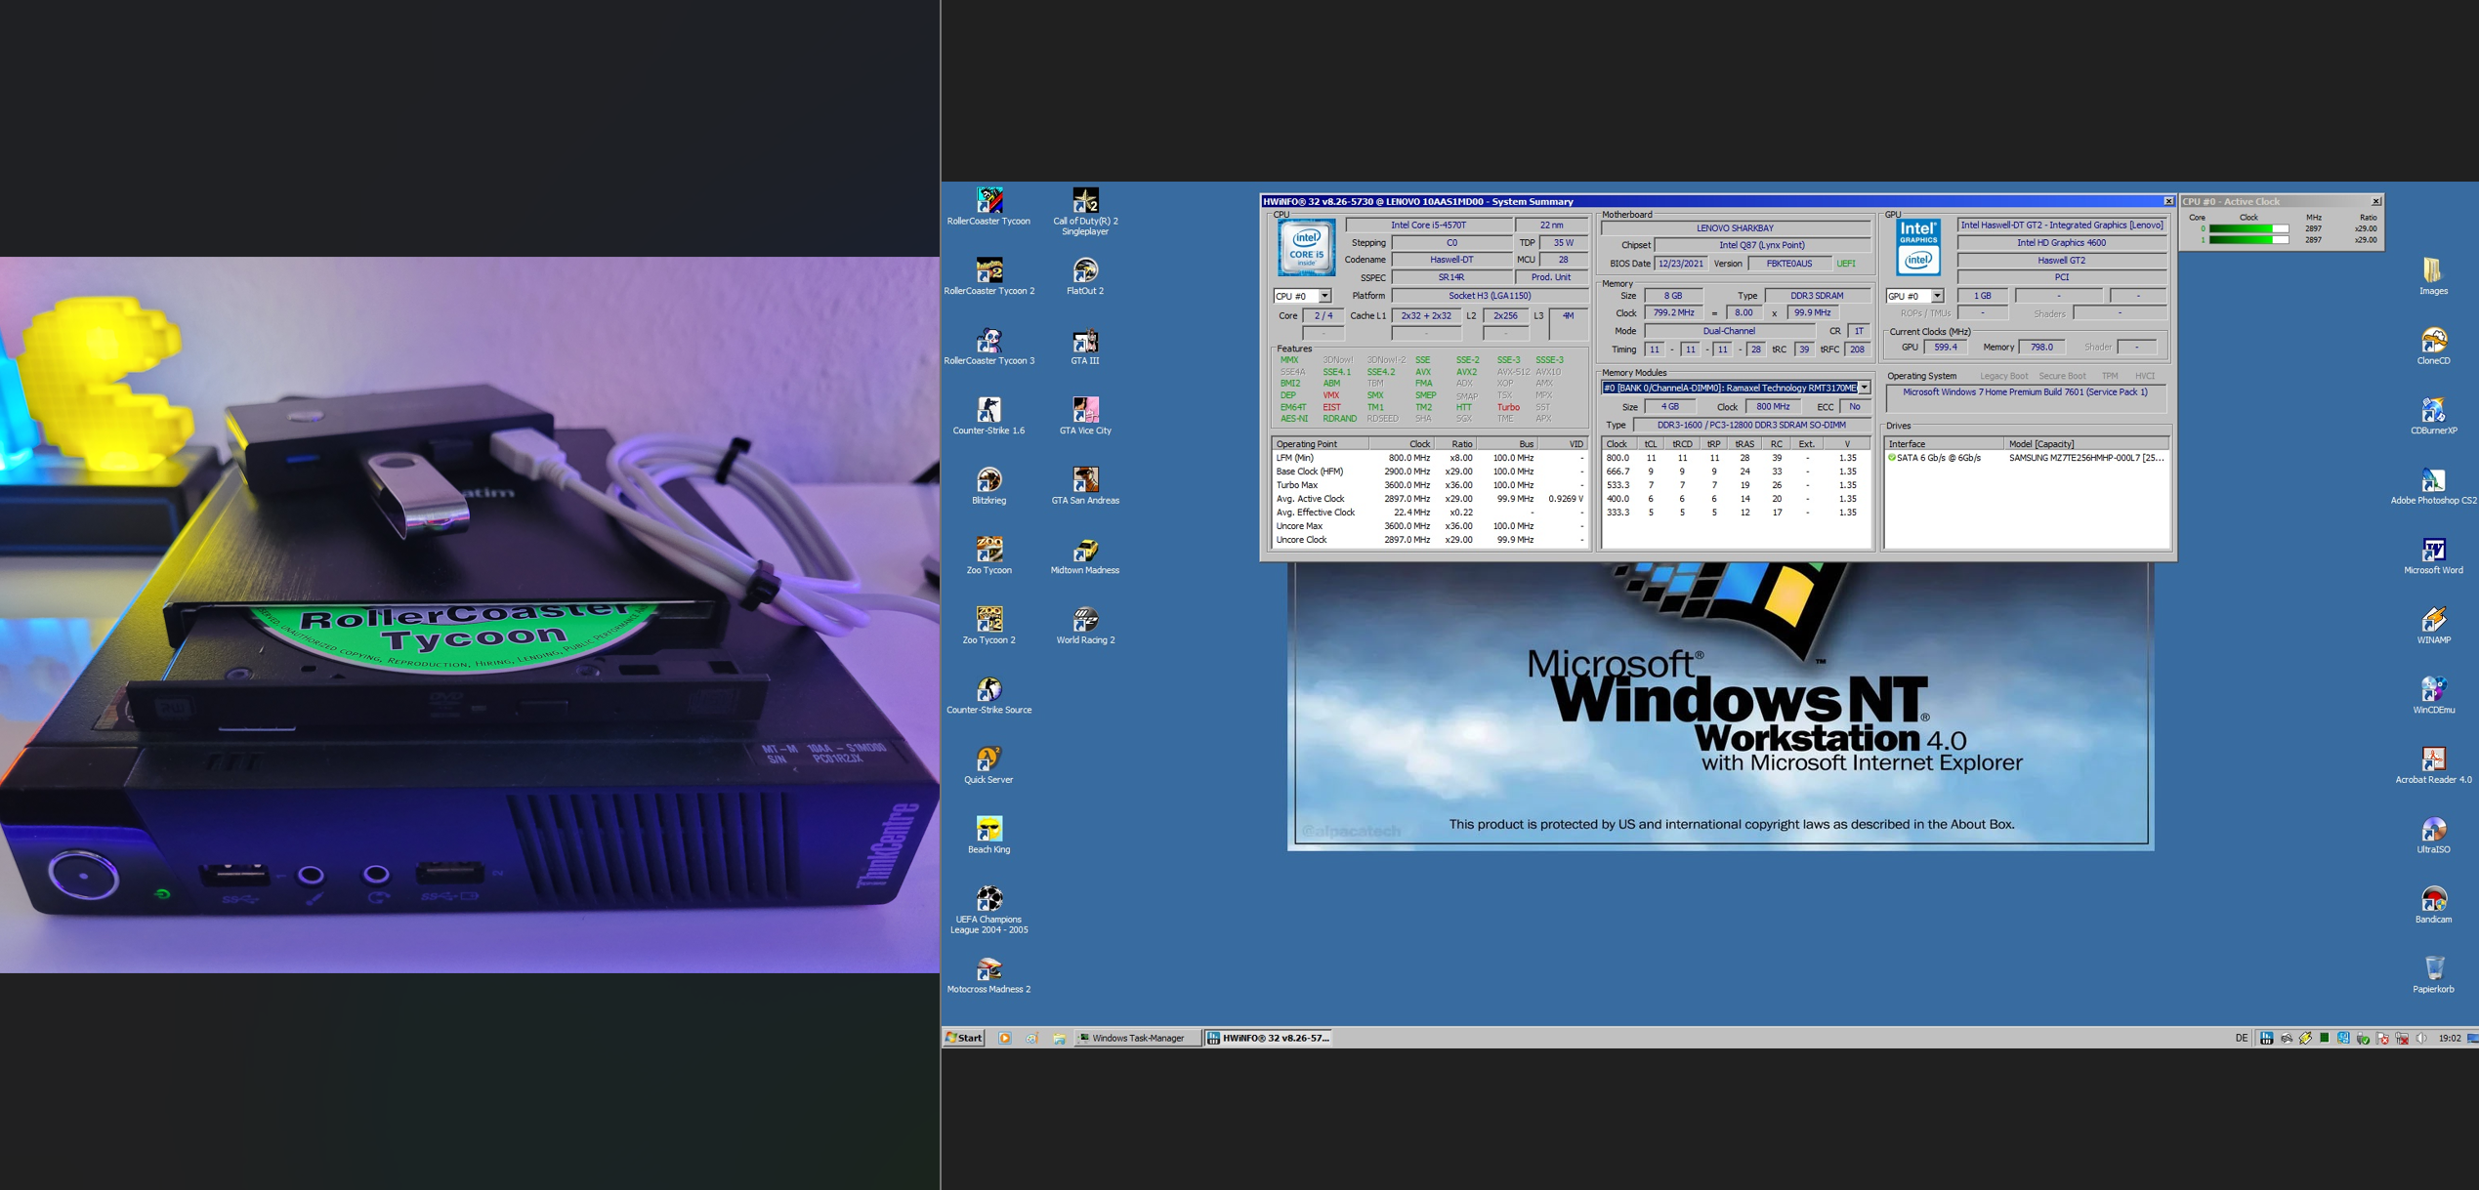
Task: Select the FlatOut 2 icon
Action: (x=1085, y=276)
